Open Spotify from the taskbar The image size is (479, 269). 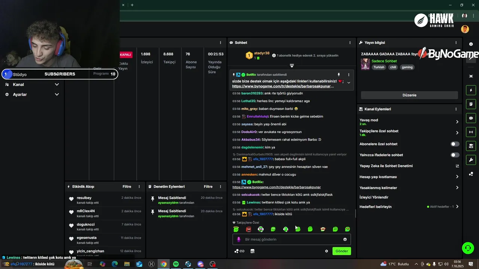(176, 264)
